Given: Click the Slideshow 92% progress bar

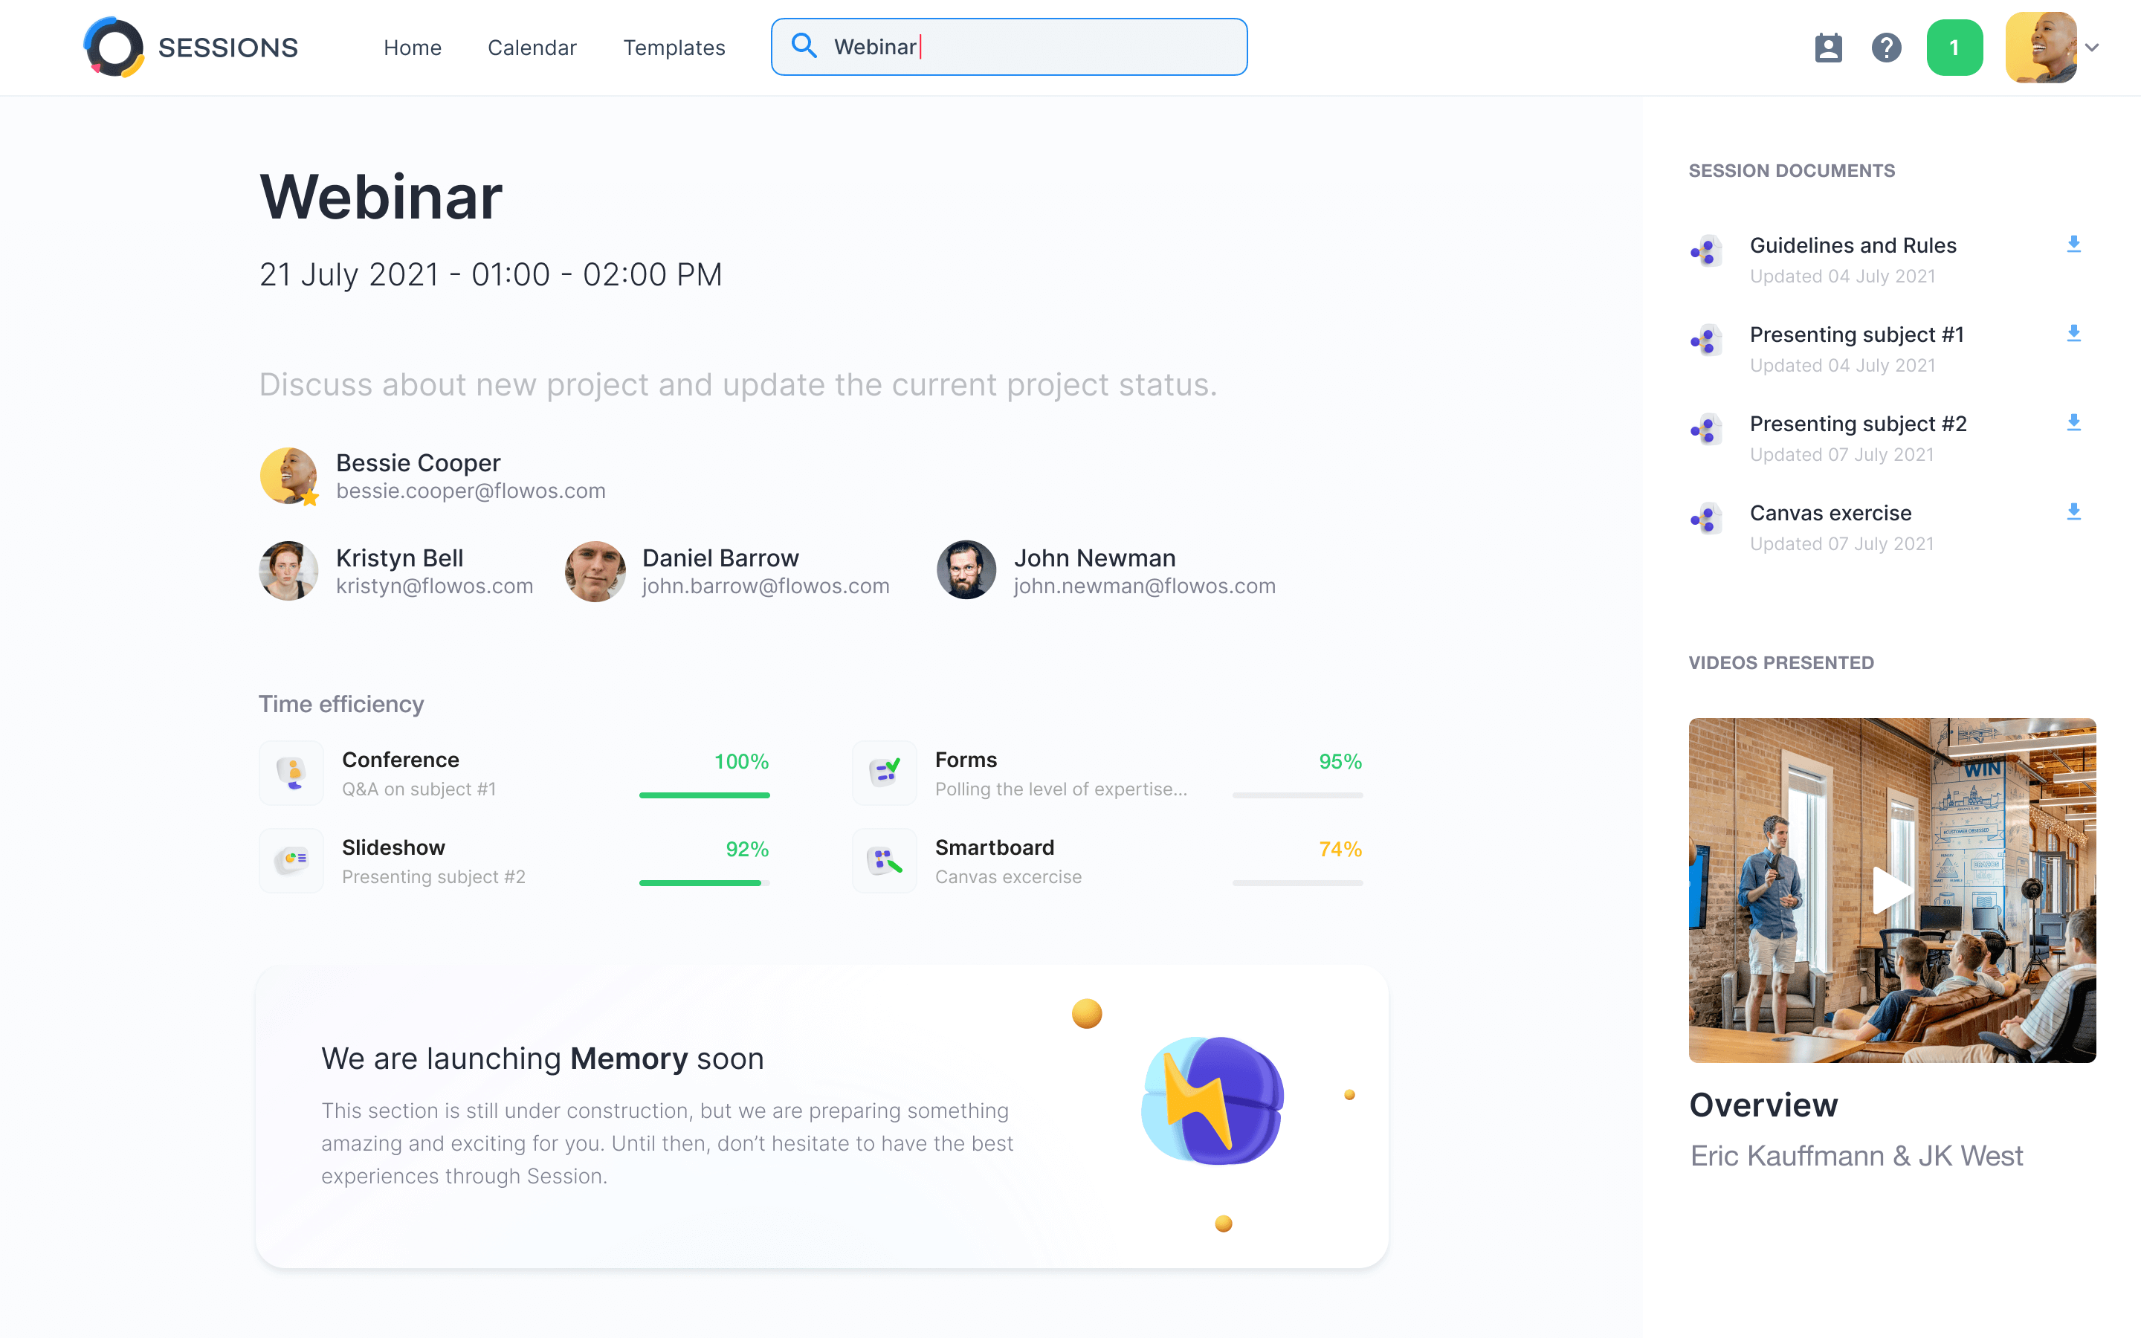Looking at the screenshot, I should [x=704, y=882].
